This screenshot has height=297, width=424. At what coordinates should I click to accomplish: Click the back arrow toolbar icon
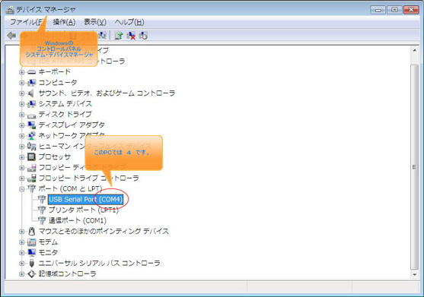(x=11, y=36)
